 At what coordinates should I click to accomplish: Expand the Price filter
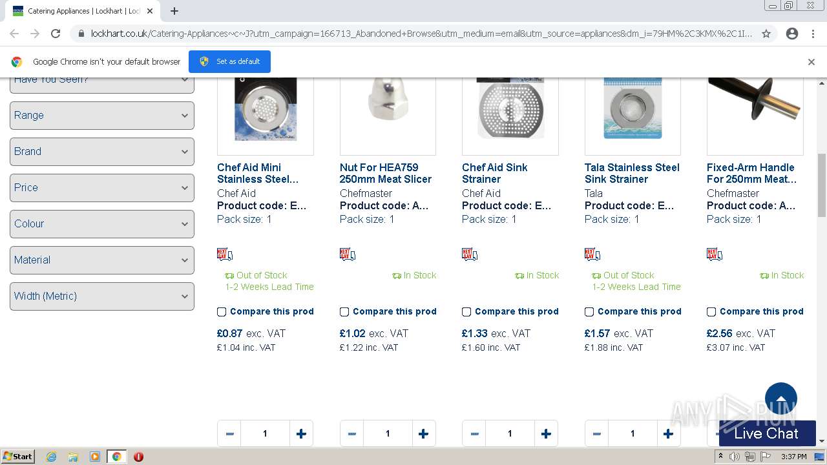click(x=102, y=188)
